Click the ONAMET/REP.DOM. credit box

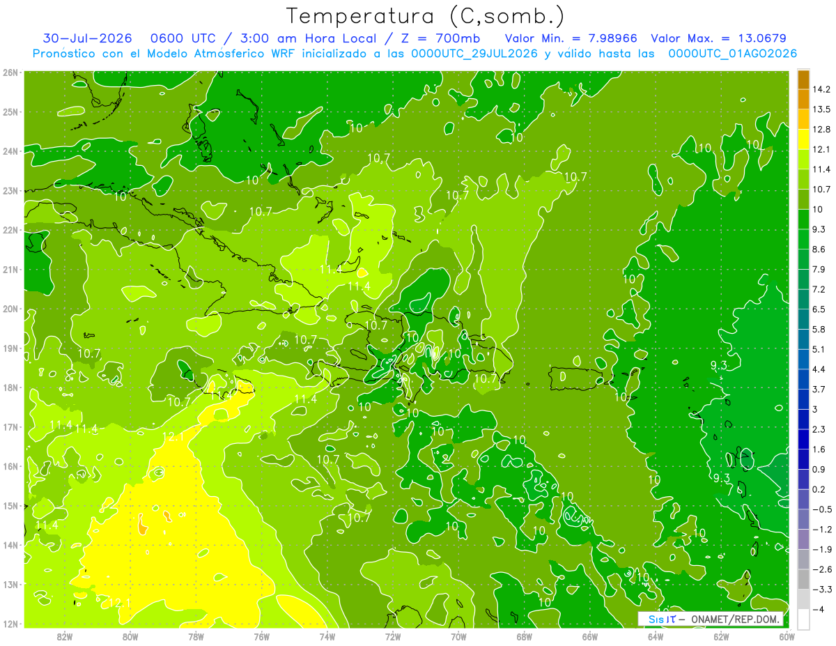tap(711, 619)
